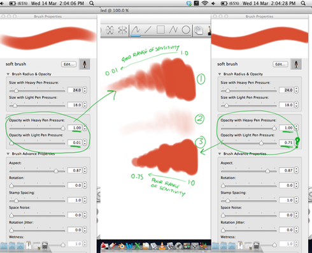The width and height of the screenshot is (312, 253).
Task: Open battery status beside 2:04:28 PM clock
Action: (230, 3)
